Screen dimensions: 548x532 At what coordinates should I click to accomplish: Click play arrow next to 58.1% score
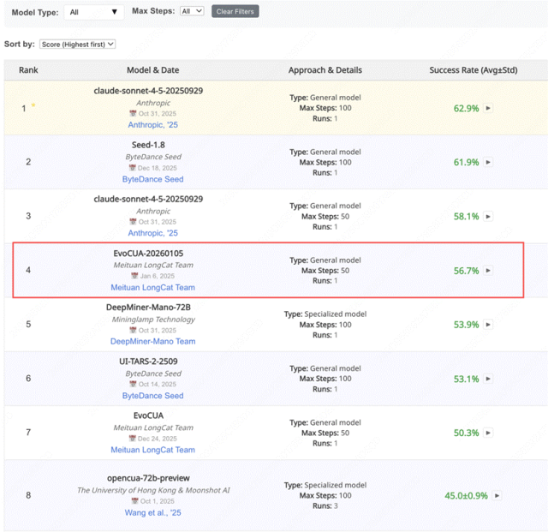pyautogui.click(x=488, y=217)
